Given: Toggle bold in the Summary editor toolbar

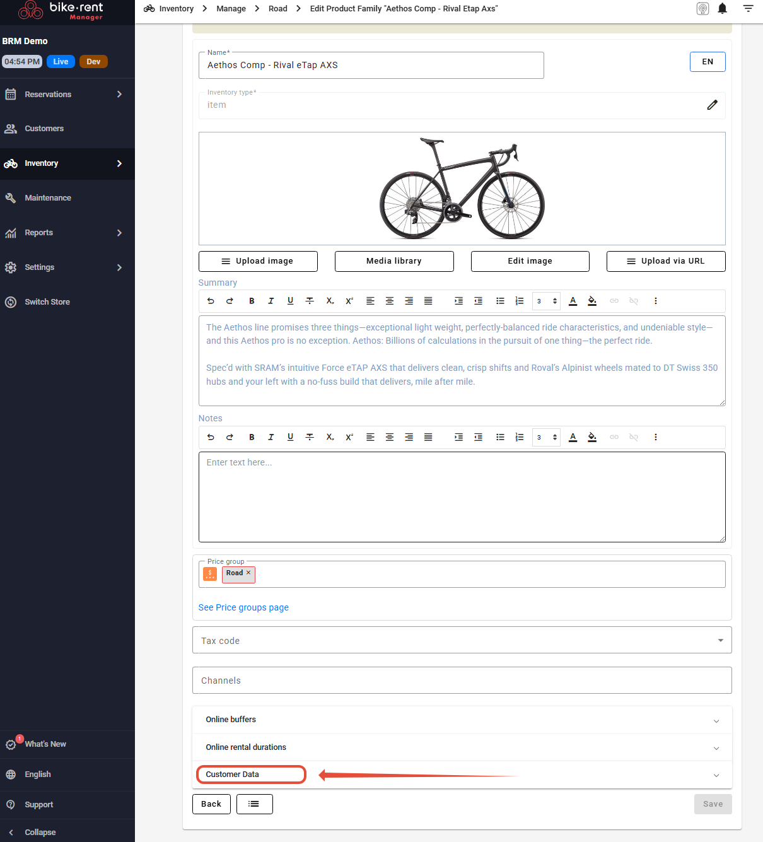Looking at the screenshot, I should coord(252,301).
